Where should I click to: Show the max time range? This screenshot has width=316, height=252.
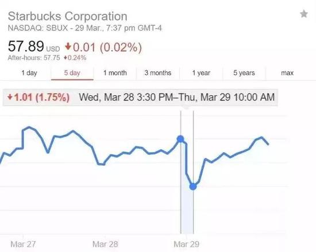tap(287, 73)
